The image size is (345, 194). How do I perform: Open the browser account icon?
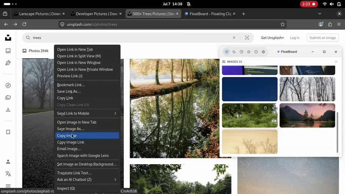click(x=321, y=24)
